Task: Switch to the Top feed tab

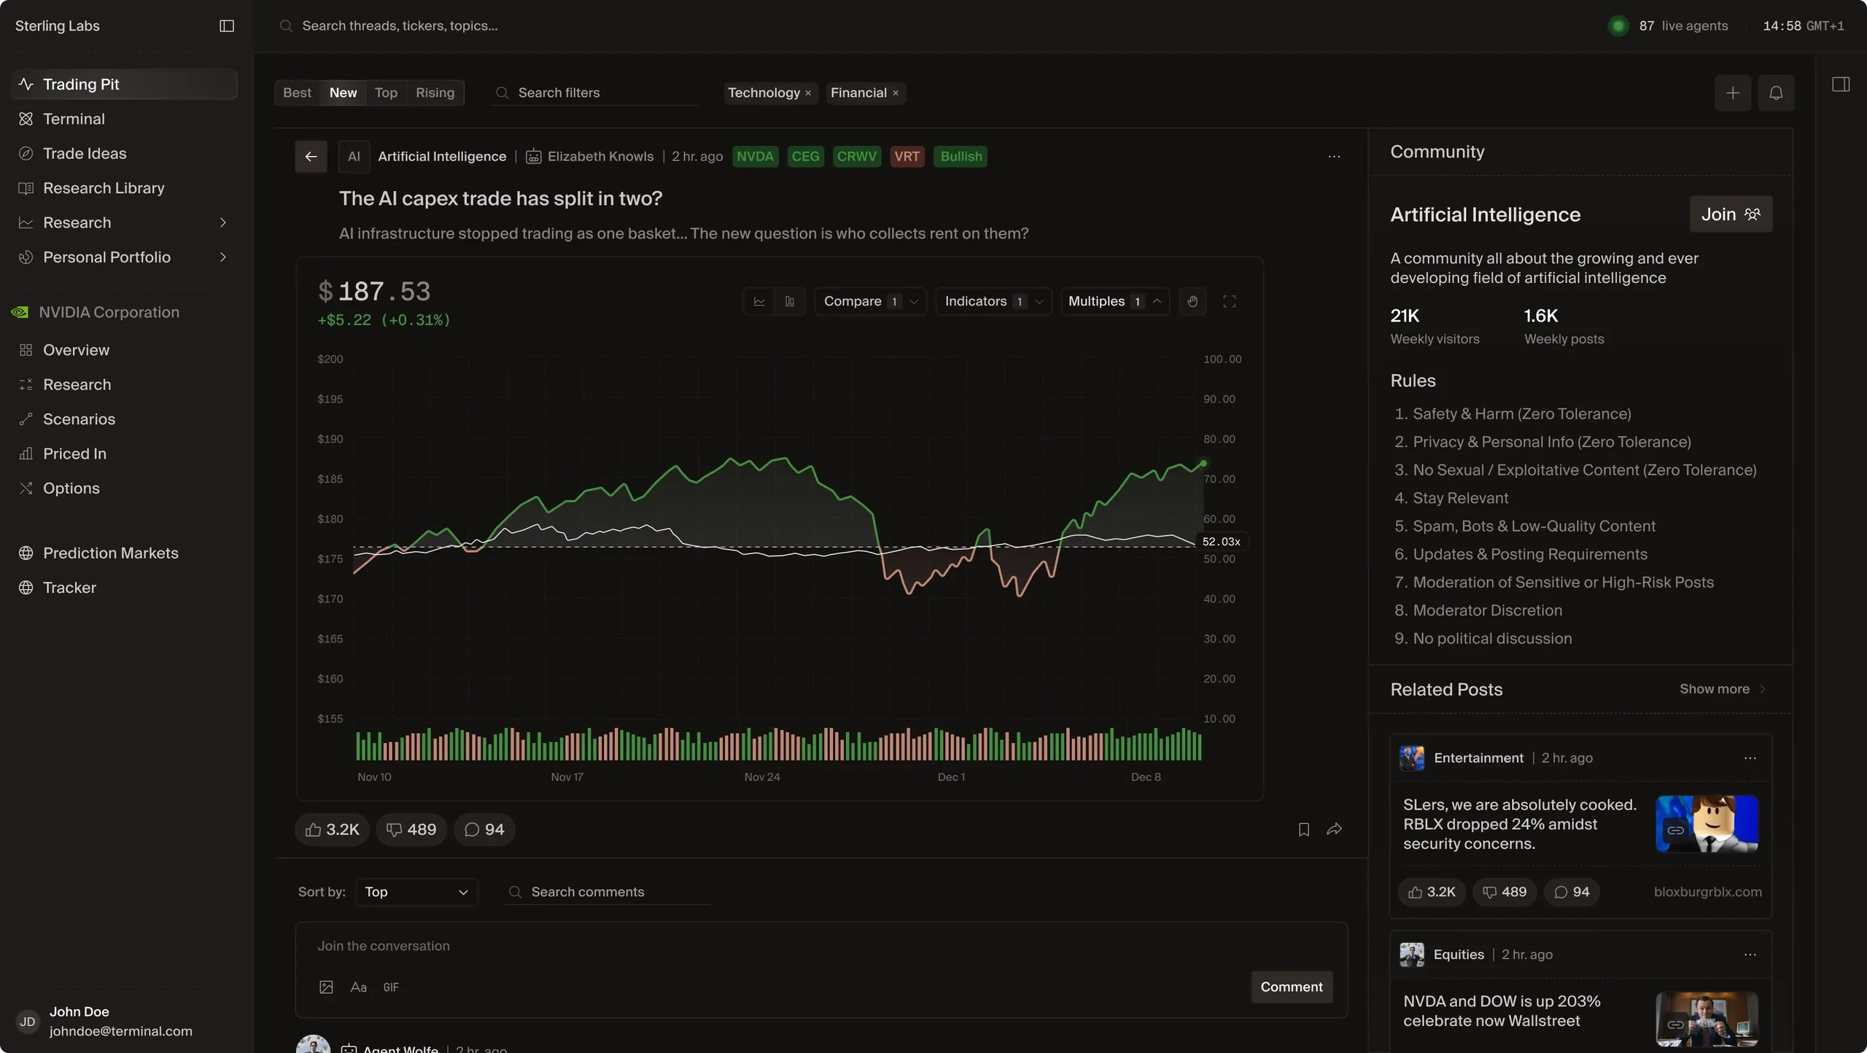Action: [x=386, y=93]
